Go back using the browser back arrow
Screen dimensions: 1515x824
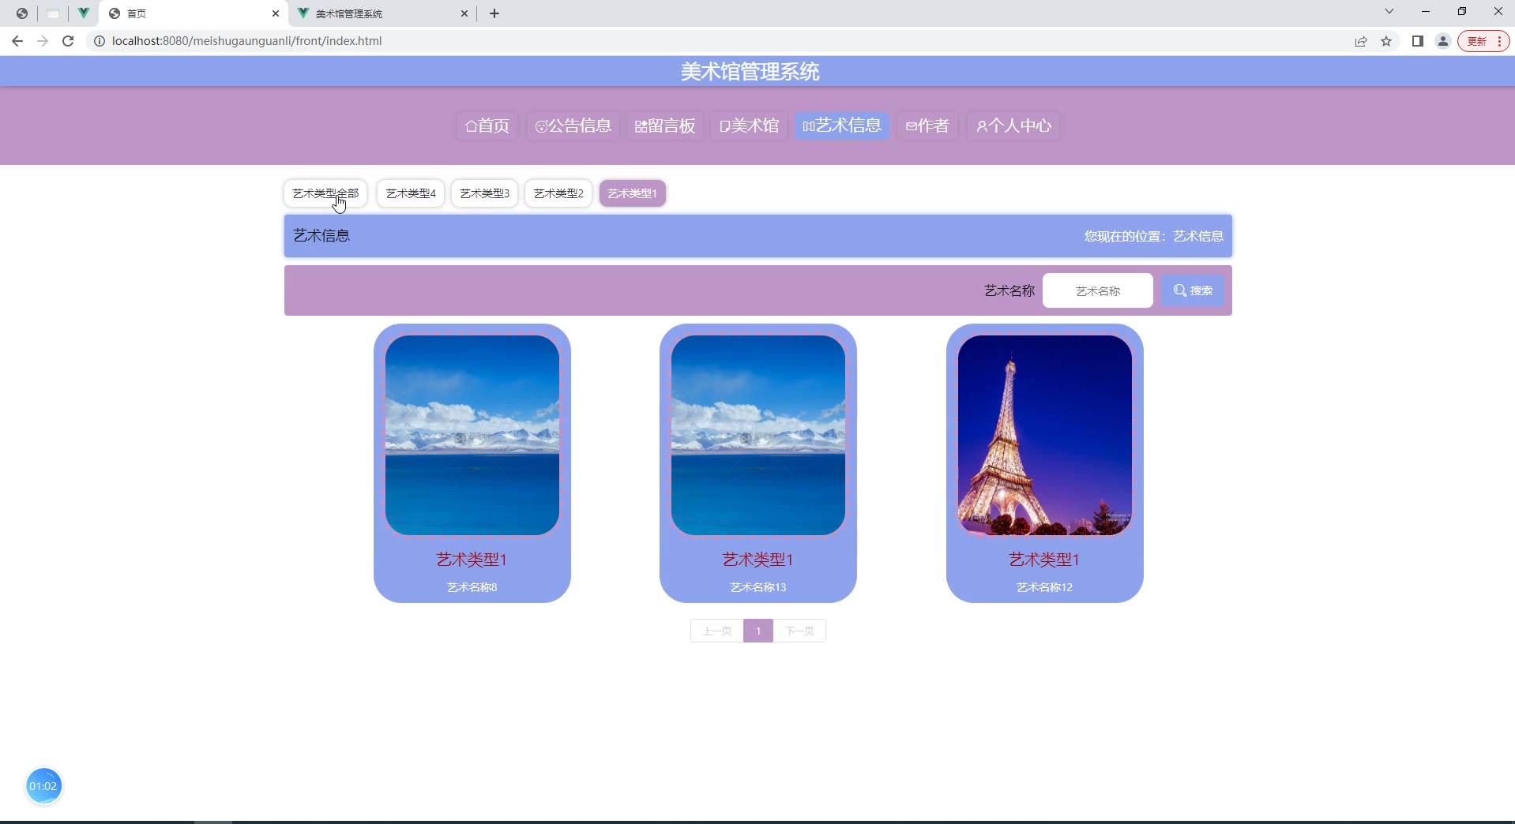point(17,41)
